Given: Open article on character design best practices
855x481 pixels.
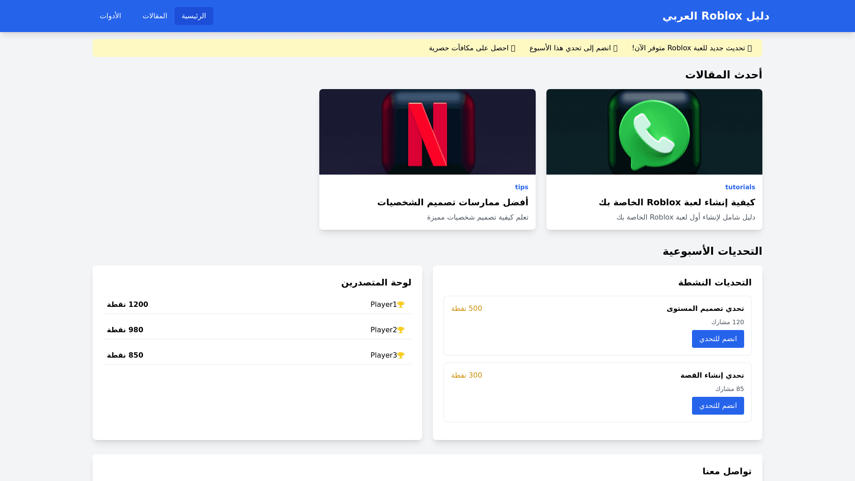Looking at the screenshot, I should [x=452, y=202].
